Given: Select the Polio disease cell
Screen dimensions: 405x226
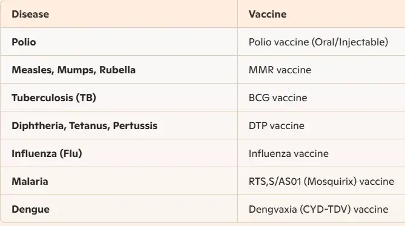Looking at the screenshot, I should click(x=119, y=42).
